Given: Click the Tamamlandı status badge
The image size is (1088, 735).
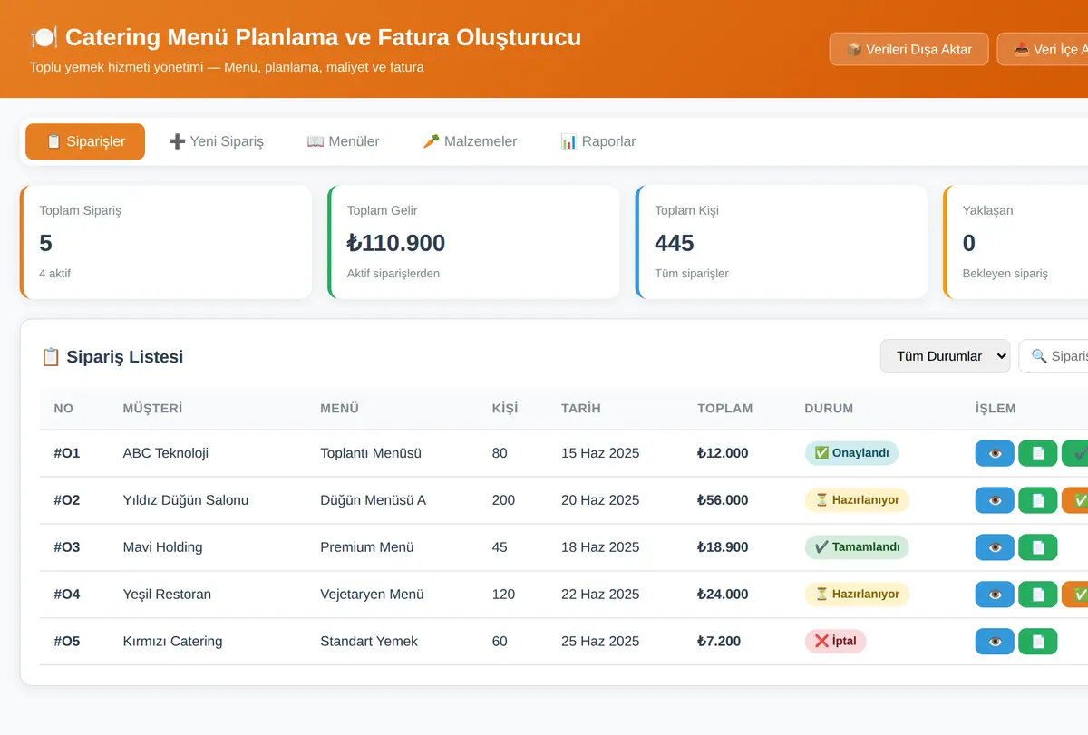Looking at the screenshot, I should pyautogui.click(x=857, y=547).
